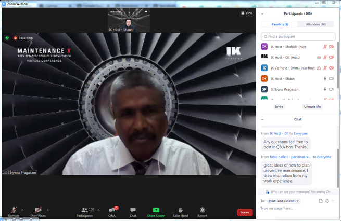This screenshot has height=221, width=341.
Task: Open the View layout menu
Action: (247, 13)
